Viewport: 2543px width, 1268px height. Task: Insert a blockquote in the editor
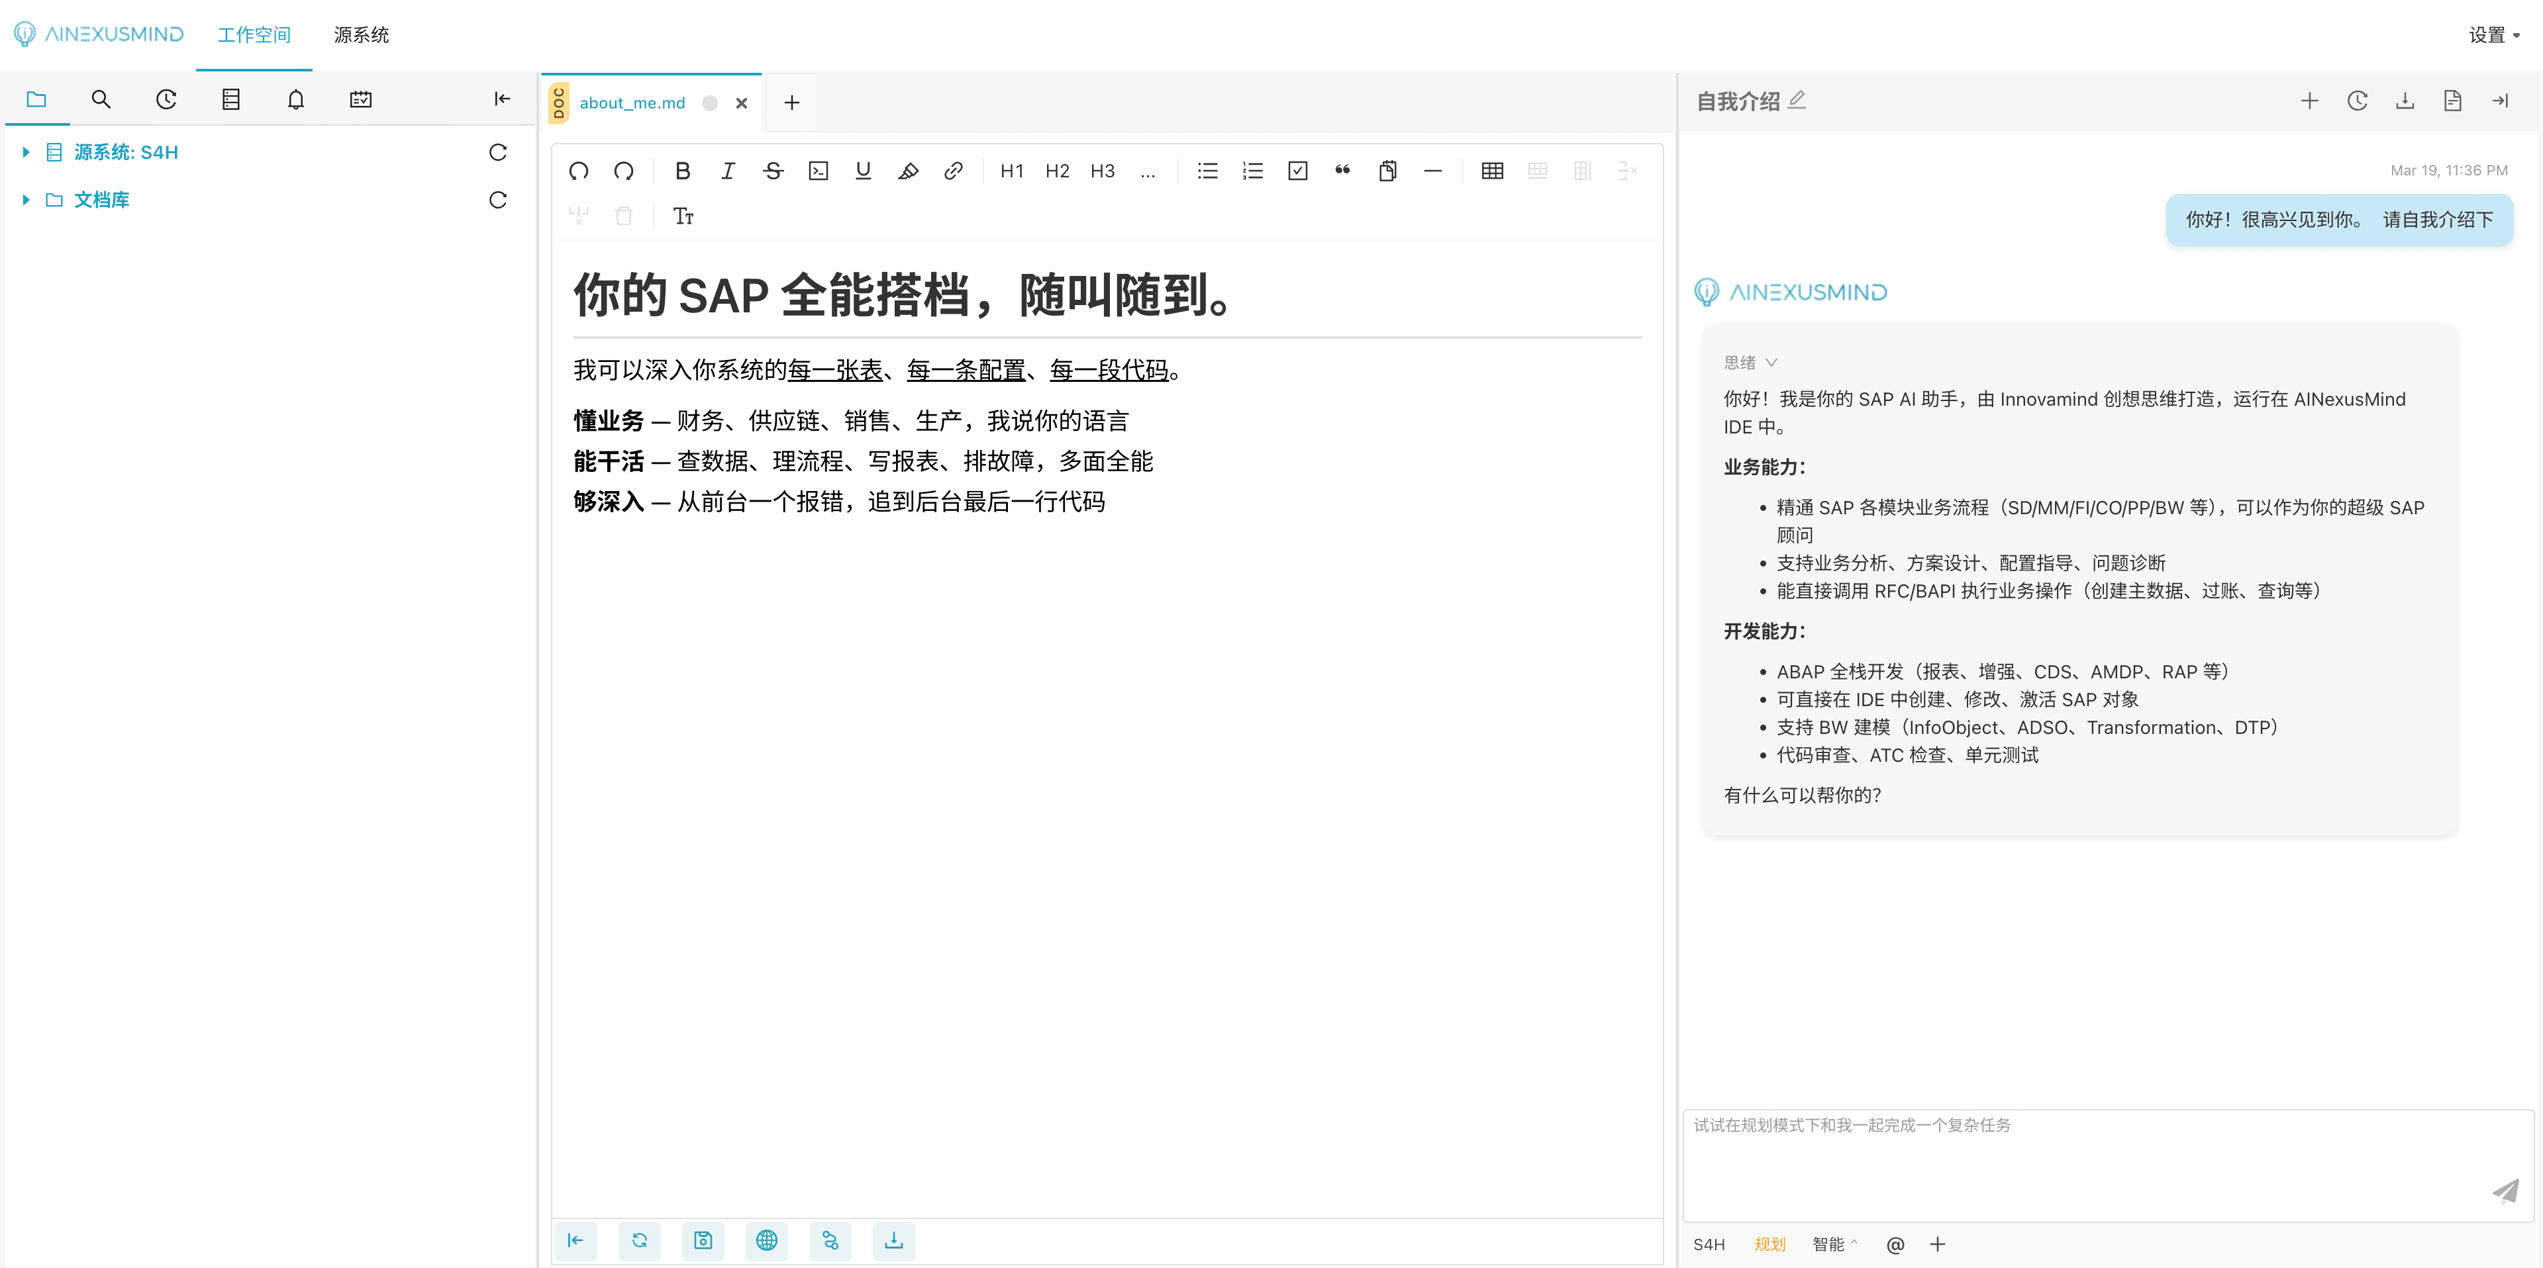(1342, 171)
